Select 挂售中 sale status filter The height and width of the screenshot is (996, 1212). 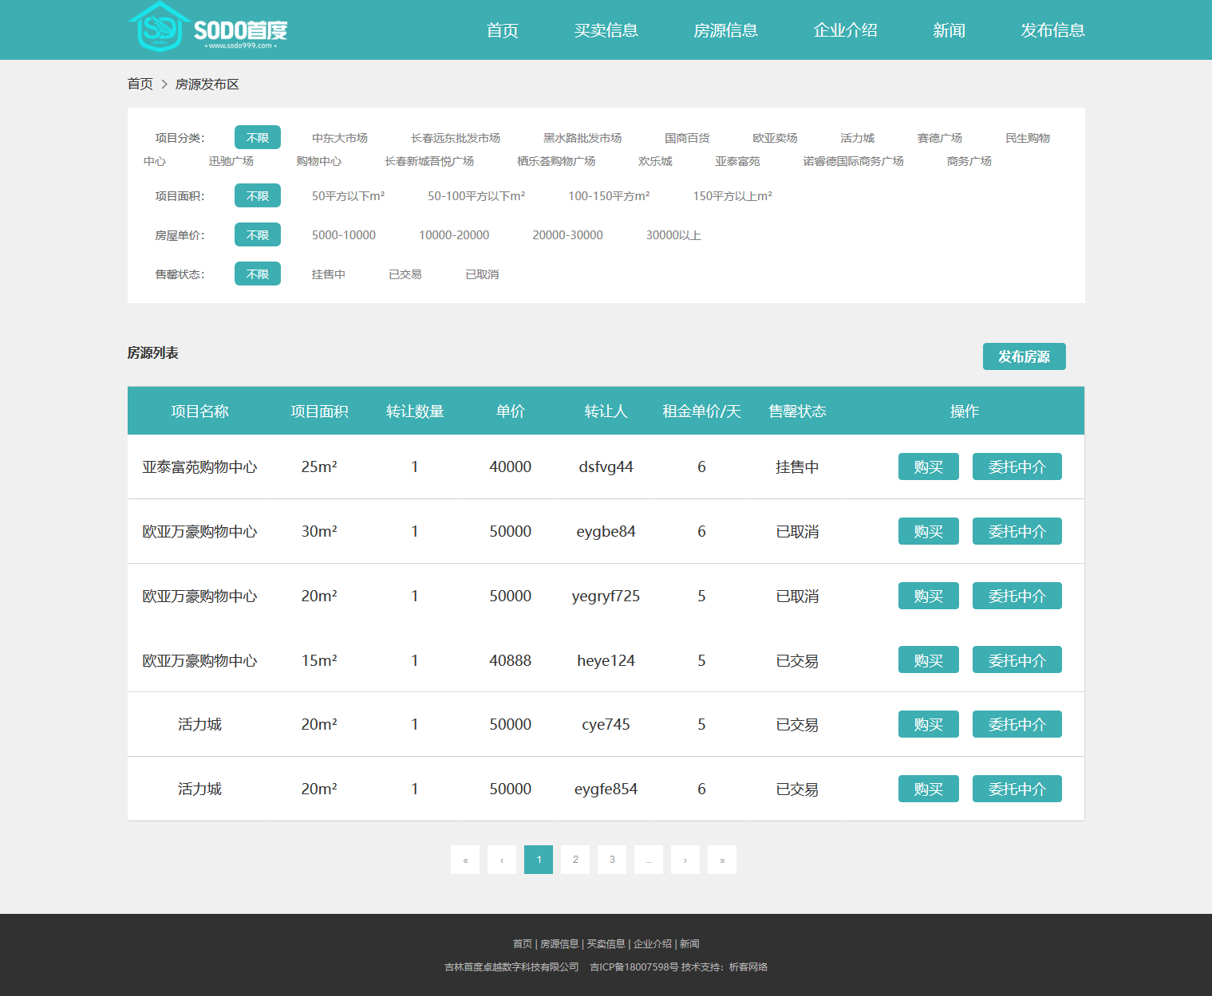pos(328,274)
